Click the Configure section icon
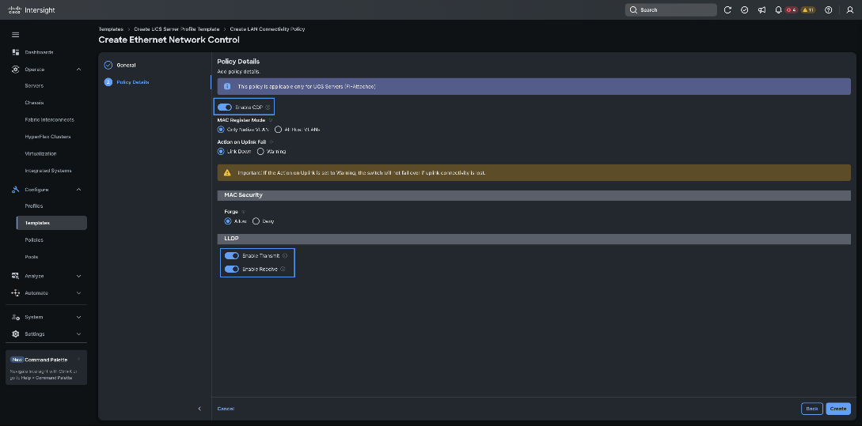862x426 pixels. 15,190
